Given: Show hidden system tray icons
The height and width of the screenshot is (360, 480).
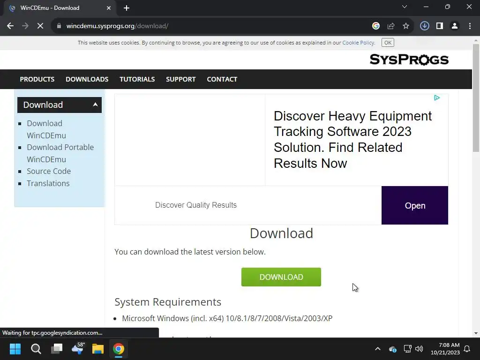Looking at the screenshot, I should pos(378,349).
